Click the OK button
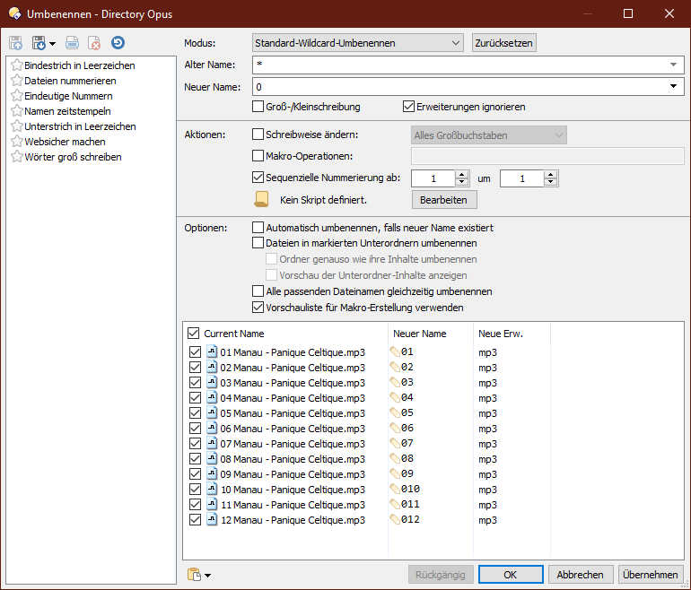This screenshot has height=590, width=691. (x=511, y=575)
